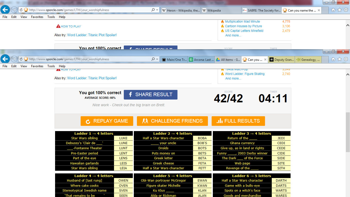The width and height of the screenshot is (350, 197).
Task: Refresh the page in the background window
Action: click(x=21, y=10)
